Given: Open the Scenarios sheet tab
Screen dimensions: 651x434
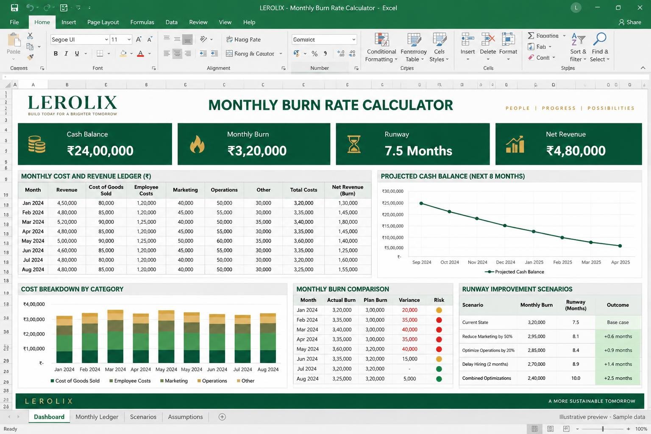Looking at the screenshot, I should [143, 417].
